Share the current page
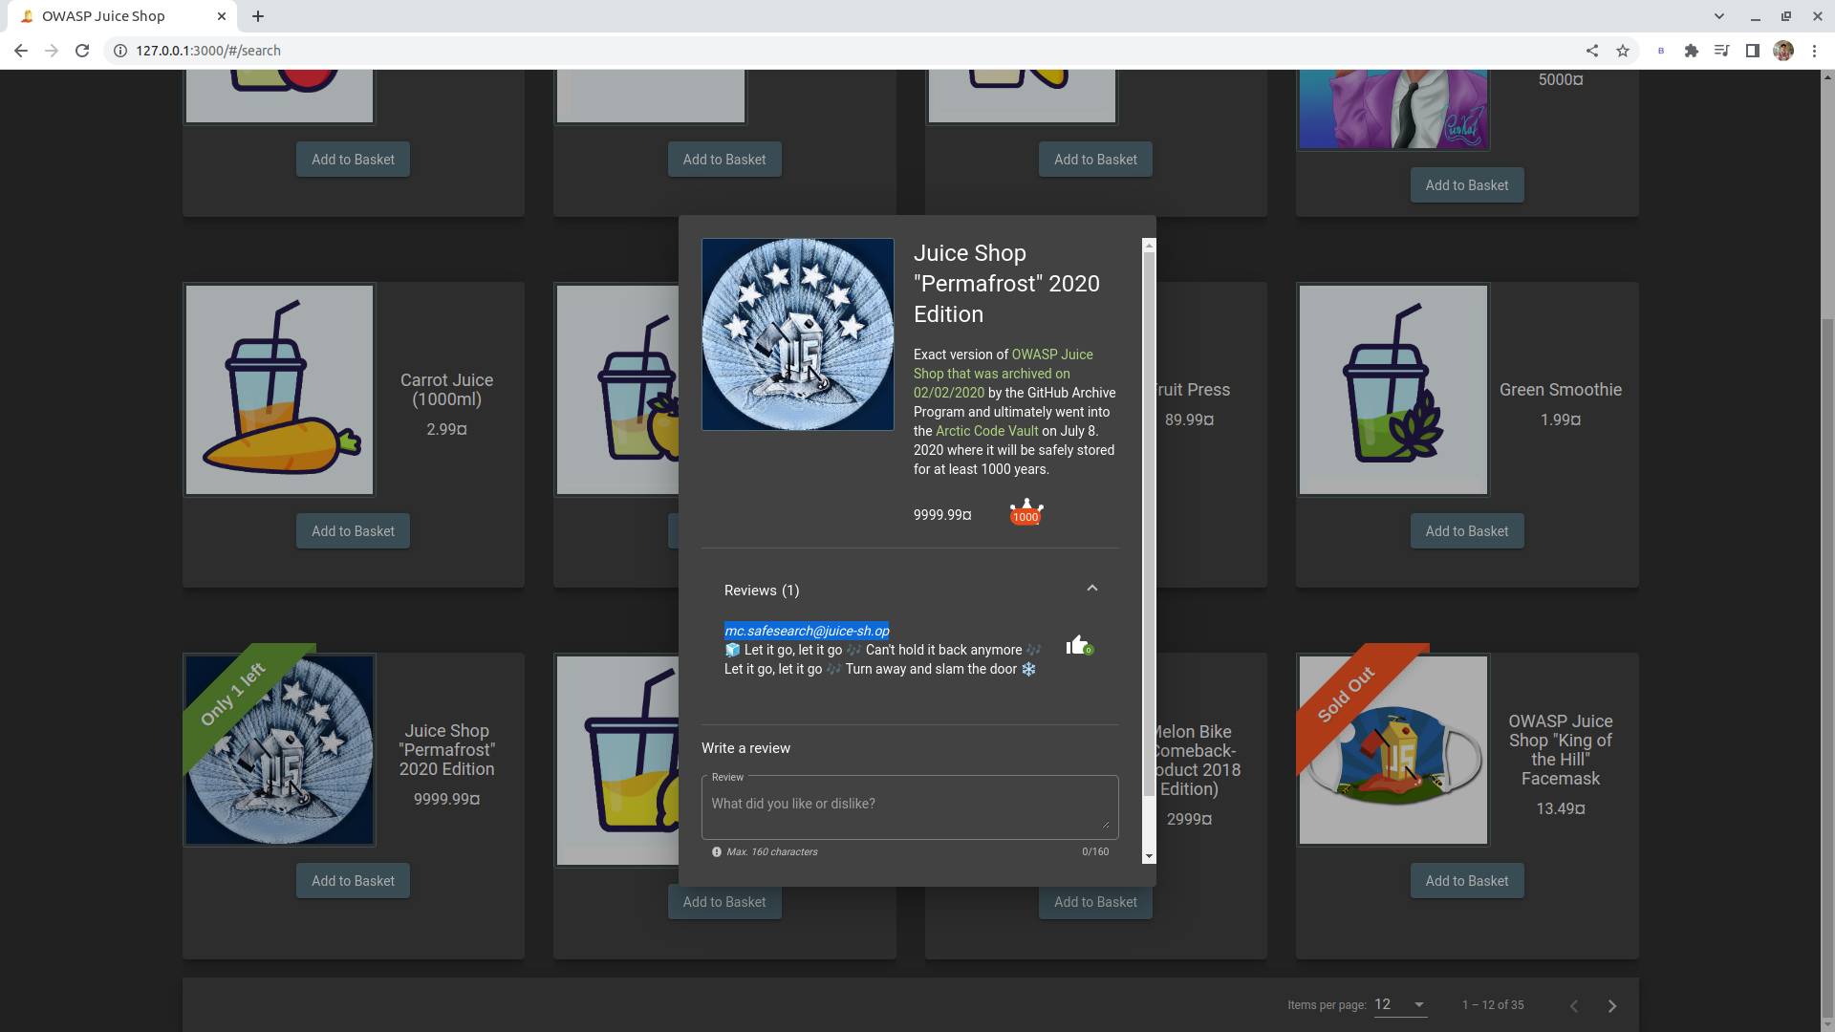 click(1592, 51)
